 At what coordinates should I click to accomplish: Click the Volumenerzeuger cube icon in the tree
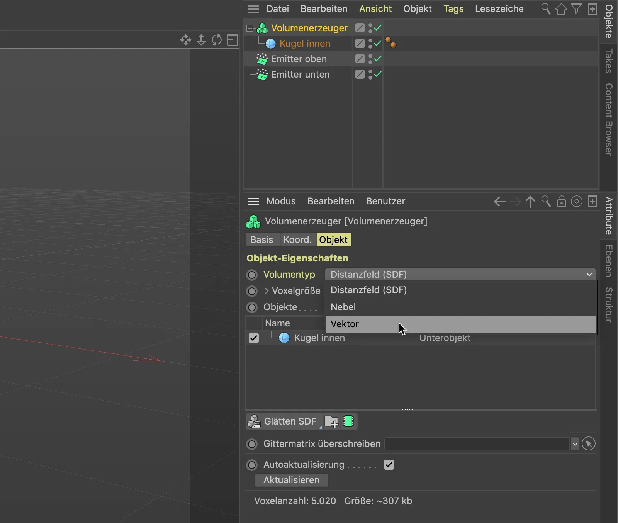[262, 28]
